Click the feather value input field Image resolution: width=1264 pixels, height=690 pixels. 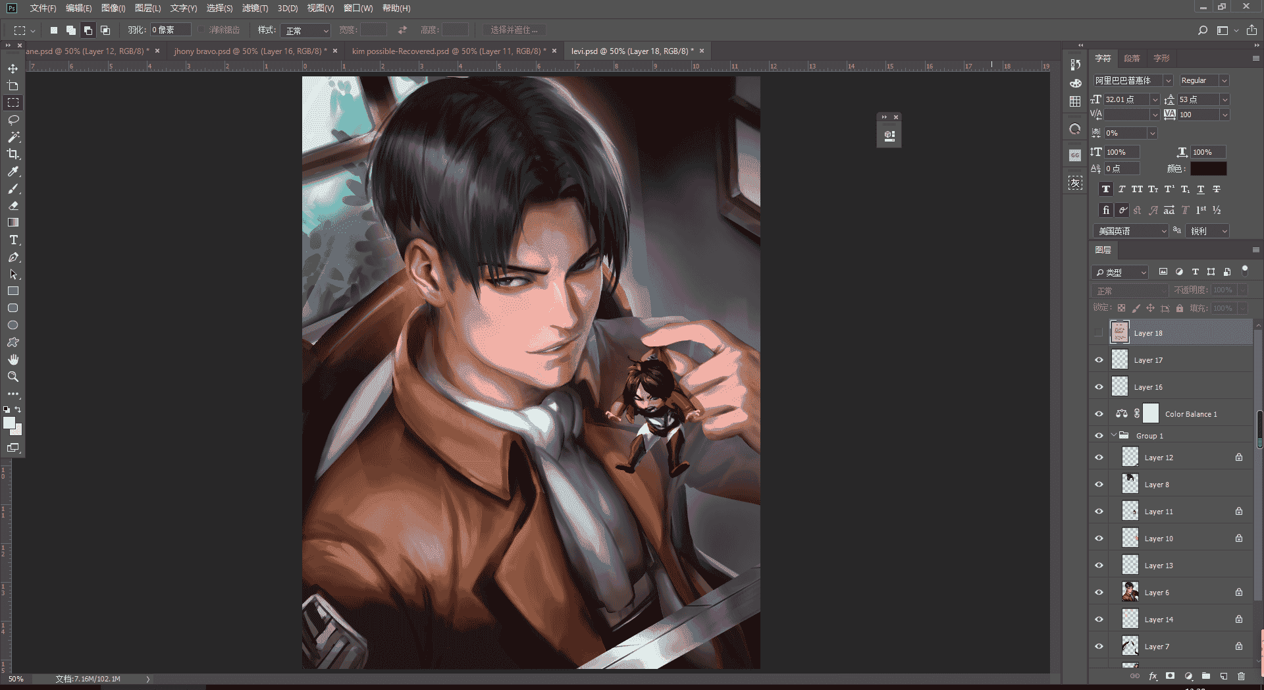tap(170, 30)
